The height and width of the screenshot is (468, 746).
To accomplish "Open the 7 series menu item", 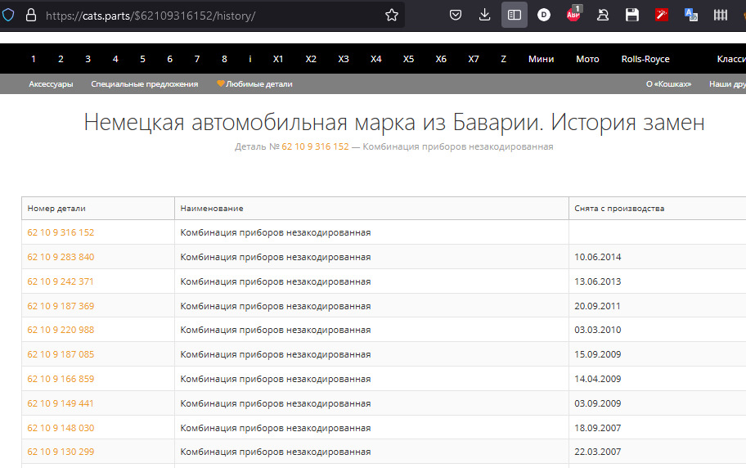I will [x=197, y=59].
